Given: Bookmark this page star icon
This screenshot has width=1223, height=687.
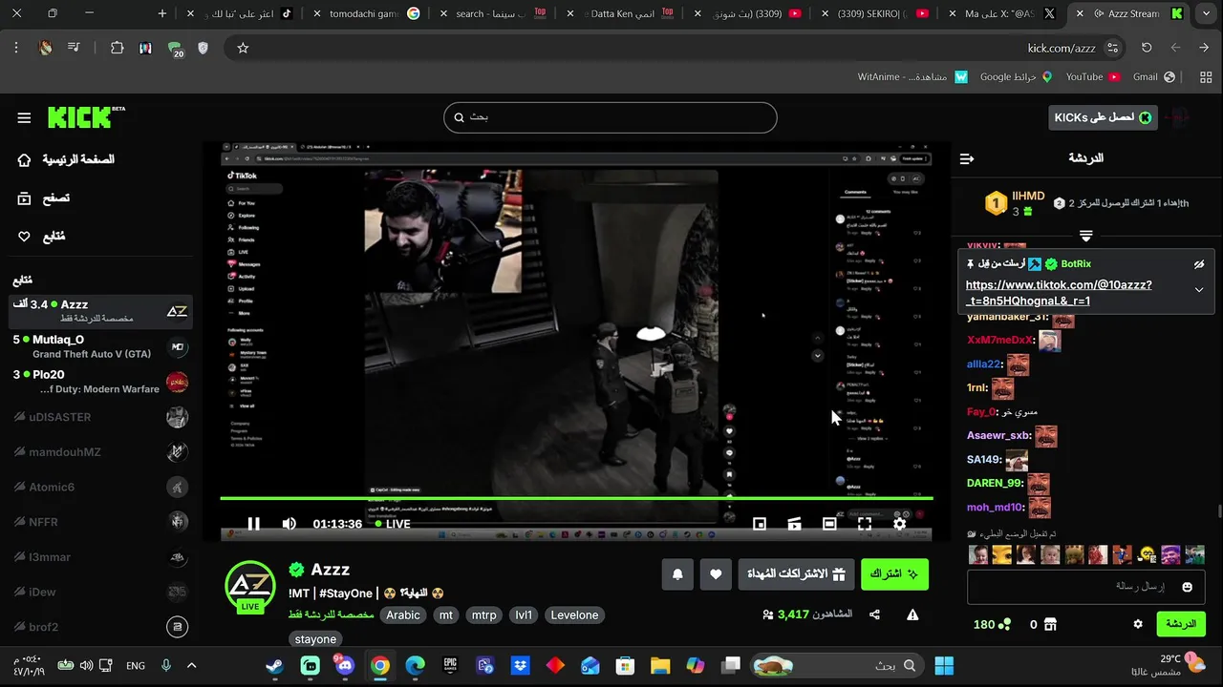Looking at the screenshot, I should coord(243,48).
